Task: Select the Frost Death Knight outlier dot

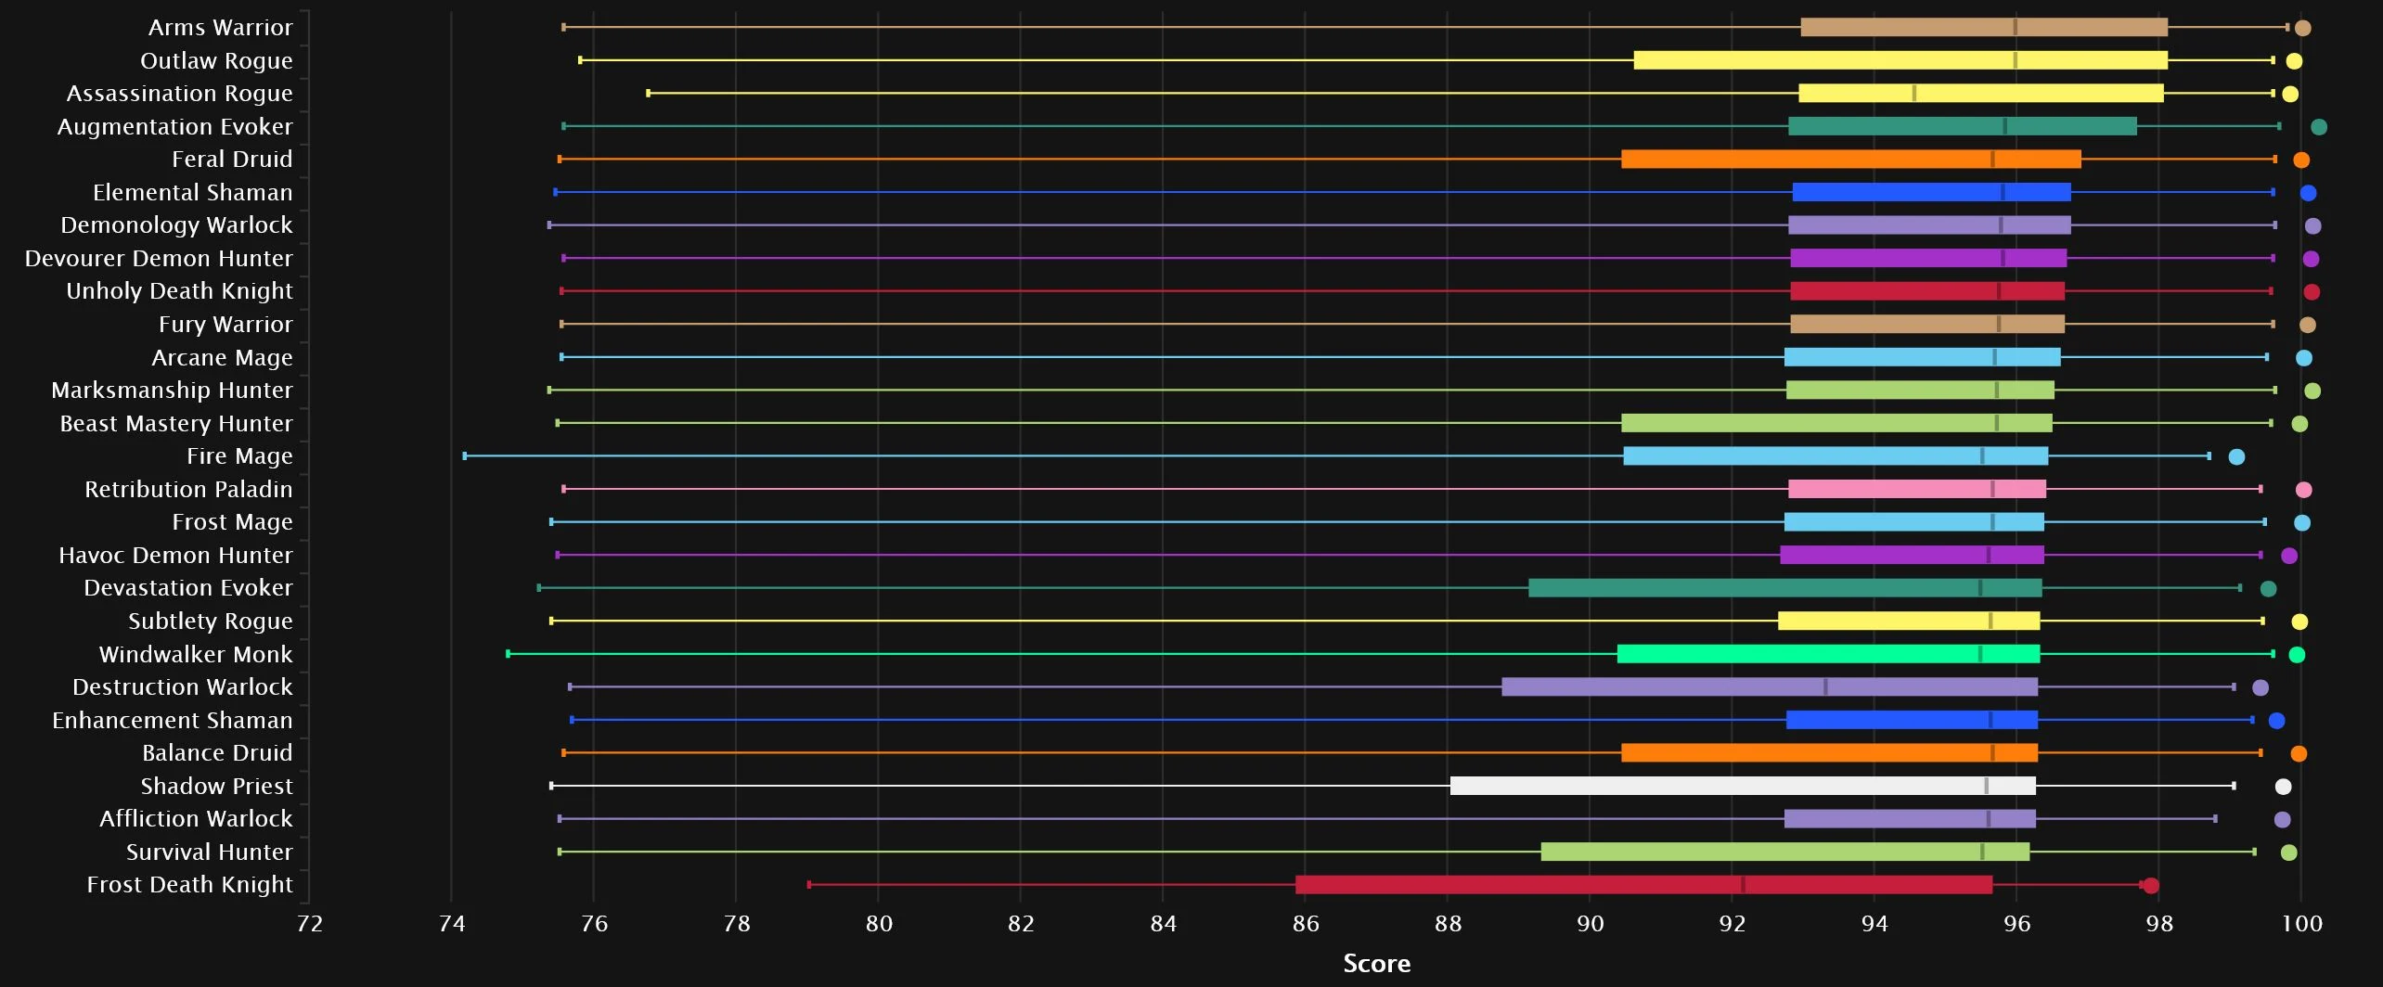Action: point(2151,886)
